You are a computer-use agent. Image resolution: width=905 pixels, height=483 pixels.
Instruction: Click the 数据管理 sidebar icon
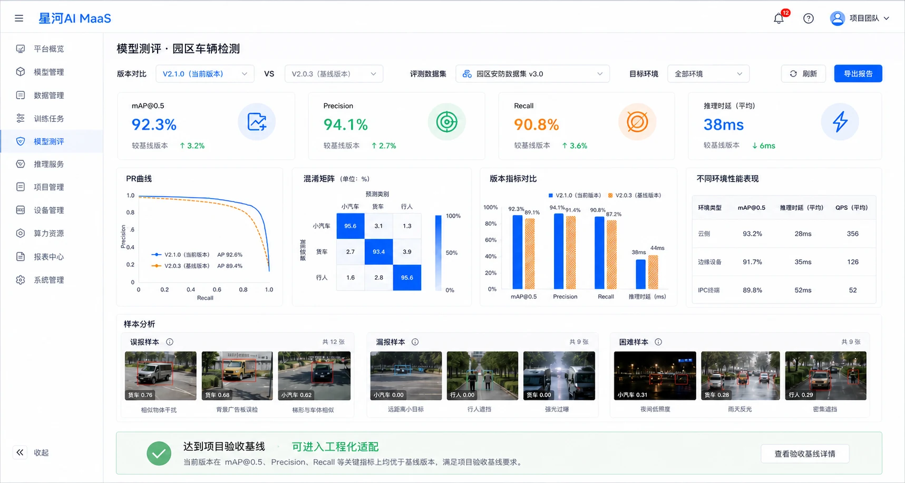[x=21, y=95]
